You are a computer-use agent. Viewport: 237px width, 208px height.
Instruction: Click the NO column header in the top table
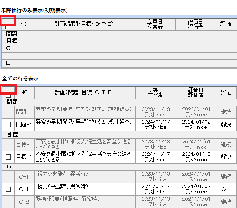point(24,24)
